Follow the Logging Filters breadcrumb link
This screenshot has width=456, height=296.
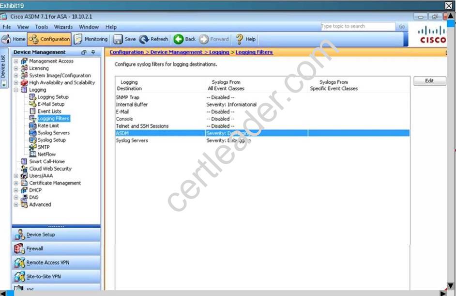pos(254,52)
